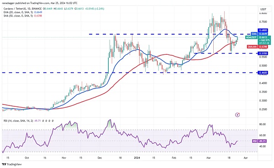Click the Apr label on time axis

pos(246,157)
